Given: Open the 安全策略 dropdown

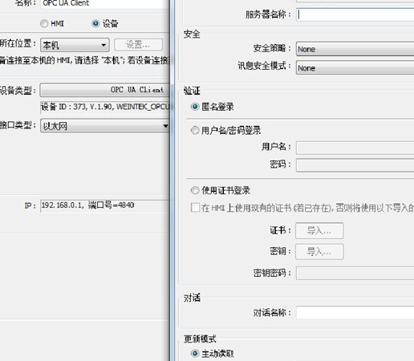Looking at the screenshot, I should [x=355, y=49].
